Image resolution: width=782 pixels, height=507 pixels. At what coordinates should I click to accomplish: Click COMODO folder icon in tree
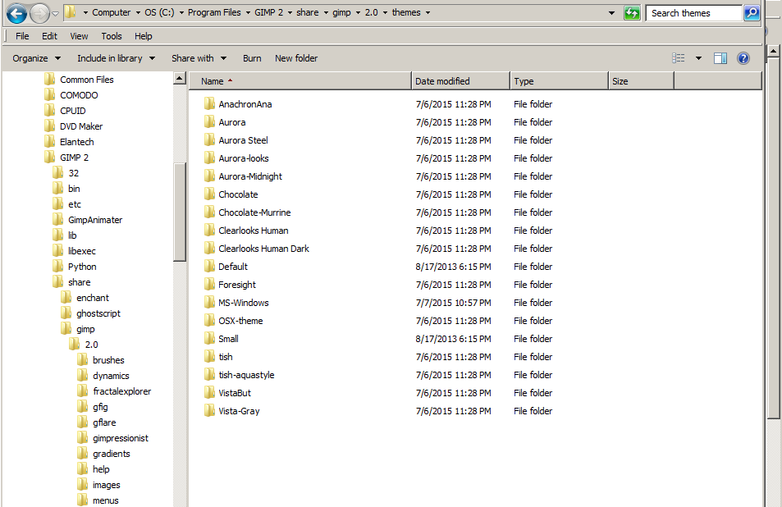[x=49, y=94]
